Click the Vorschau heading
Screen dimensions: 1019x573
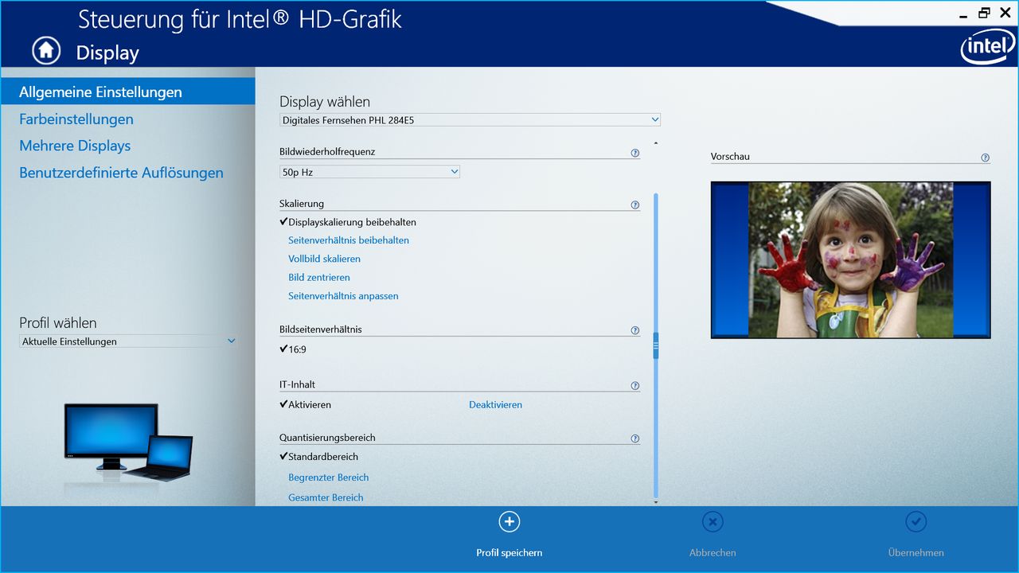[x=730, y=157]
